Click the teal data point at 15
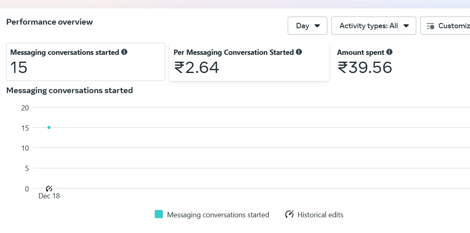 pos(49,127)
